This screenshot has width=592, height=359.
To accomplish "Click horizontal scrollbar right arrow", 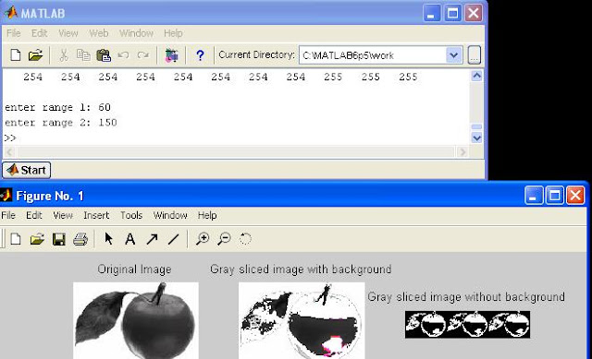I will [462, 151].
